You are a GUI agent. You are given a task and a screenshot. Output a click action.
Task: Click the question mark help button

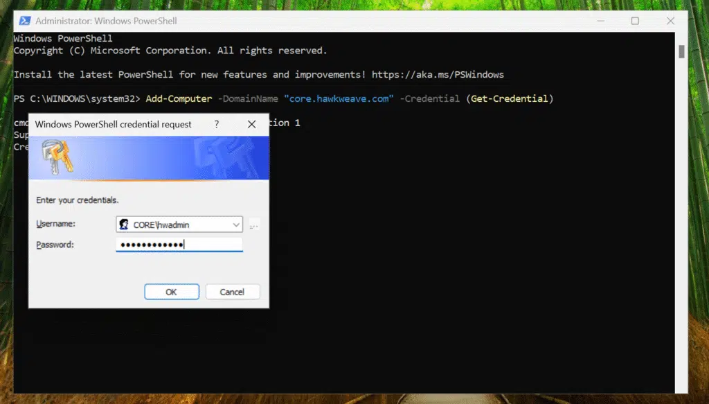(x=217, y=124)
